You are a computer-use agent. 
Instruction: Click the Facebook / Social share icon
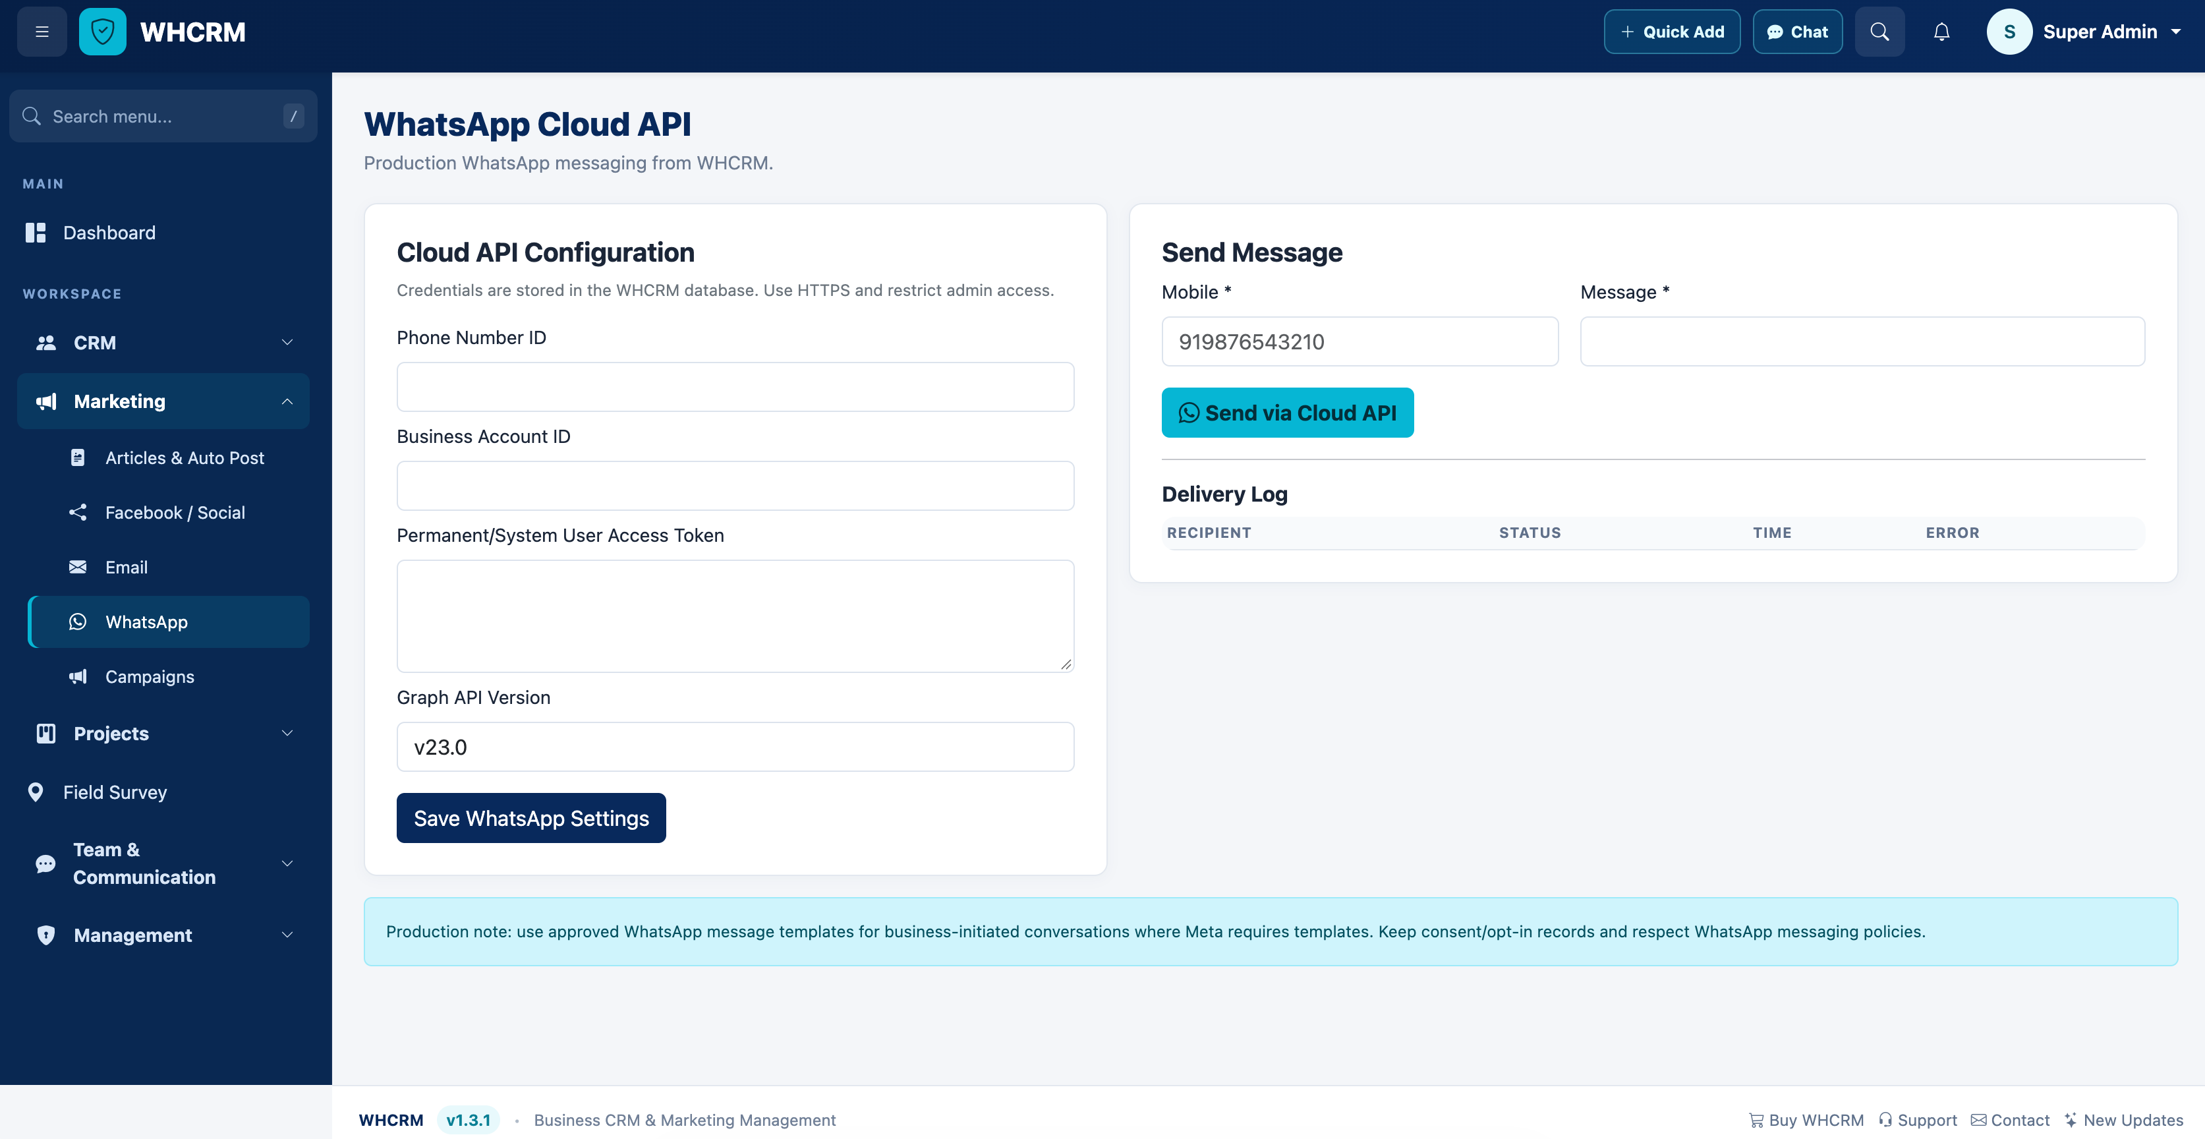click(78, 512)
